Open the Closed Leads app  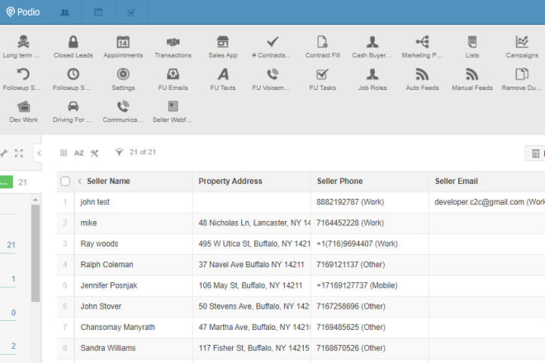73,46
